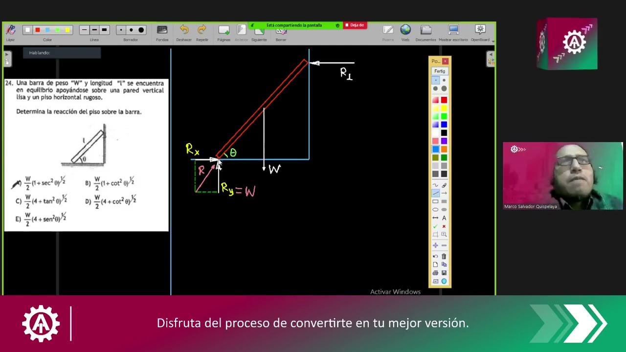Open the Web browser mode
The width and height of the screenshot is (626, 352).
(x=405, y=30)
